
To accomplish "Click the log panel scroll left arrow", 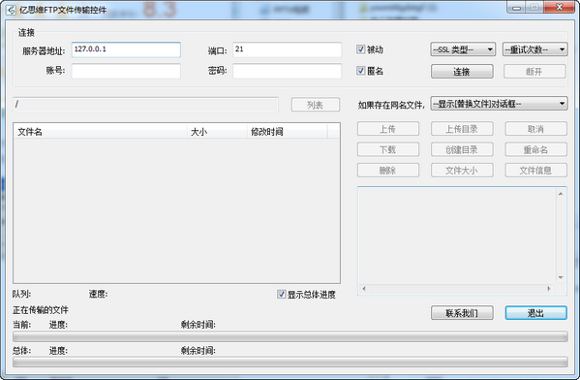I will (x=364, y=289).
